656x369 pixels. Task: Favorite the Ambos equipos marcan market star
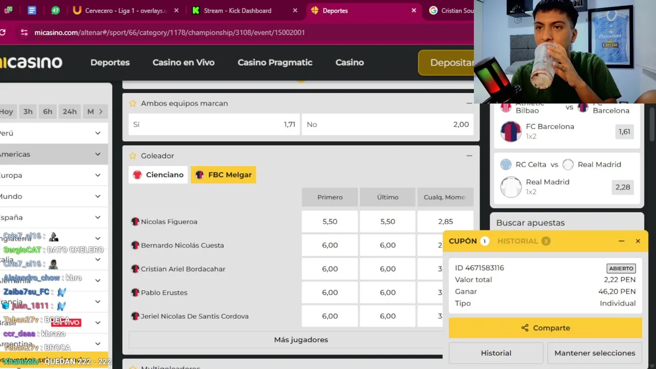tap(133, 103)
